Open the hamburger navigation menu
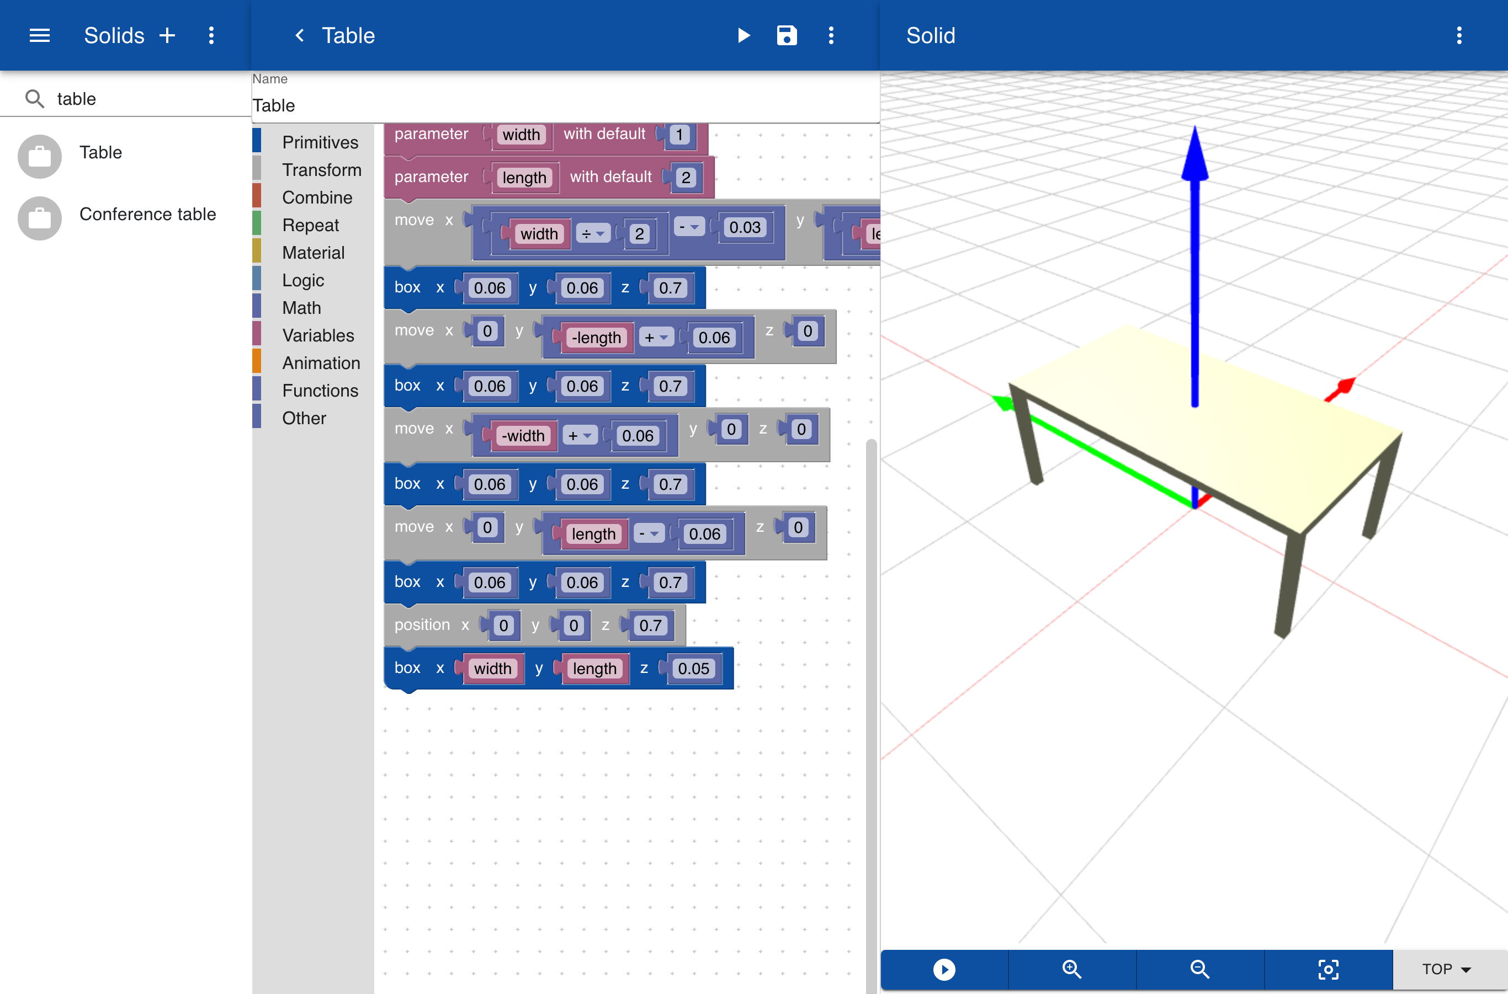 click(x=39, y=35)
